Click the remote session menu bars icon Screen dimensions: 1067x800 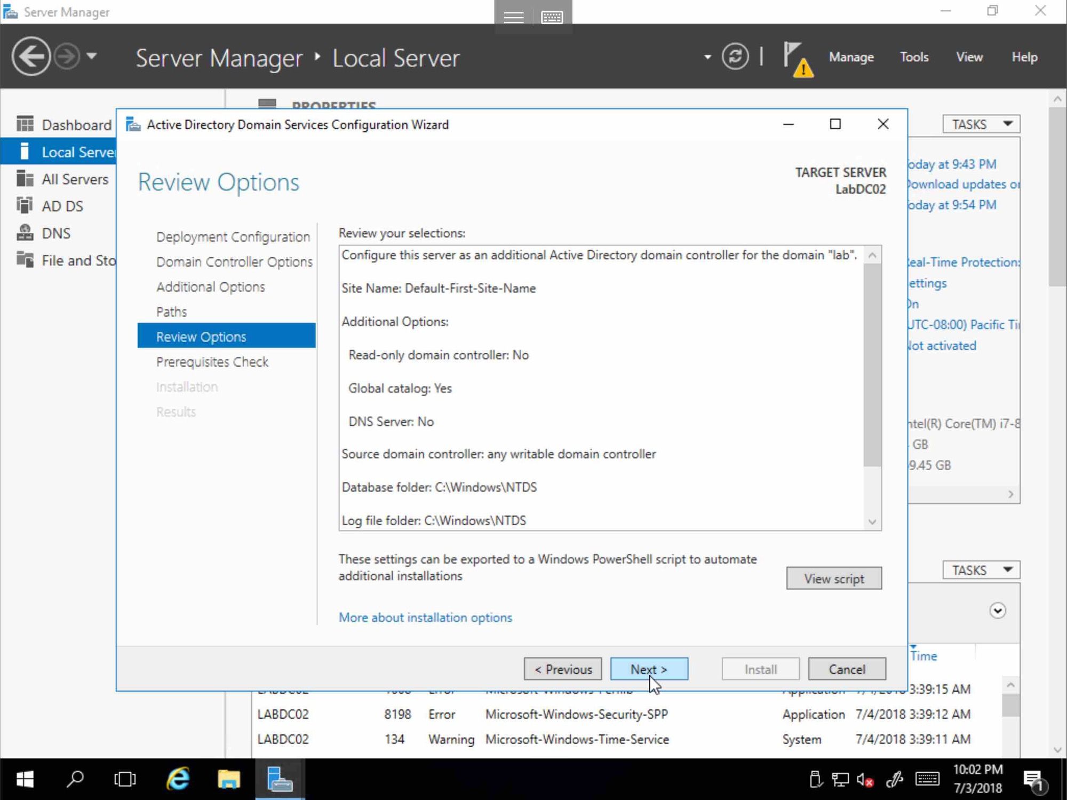point(514,17)
